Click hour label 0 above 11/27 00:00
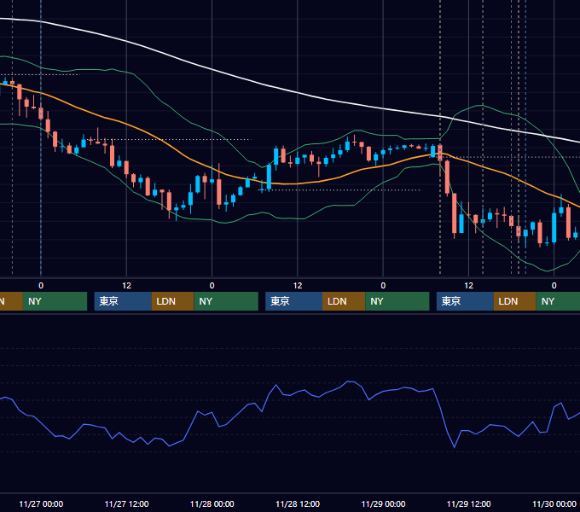Screen dimensions: 580x512 point(41,286)
